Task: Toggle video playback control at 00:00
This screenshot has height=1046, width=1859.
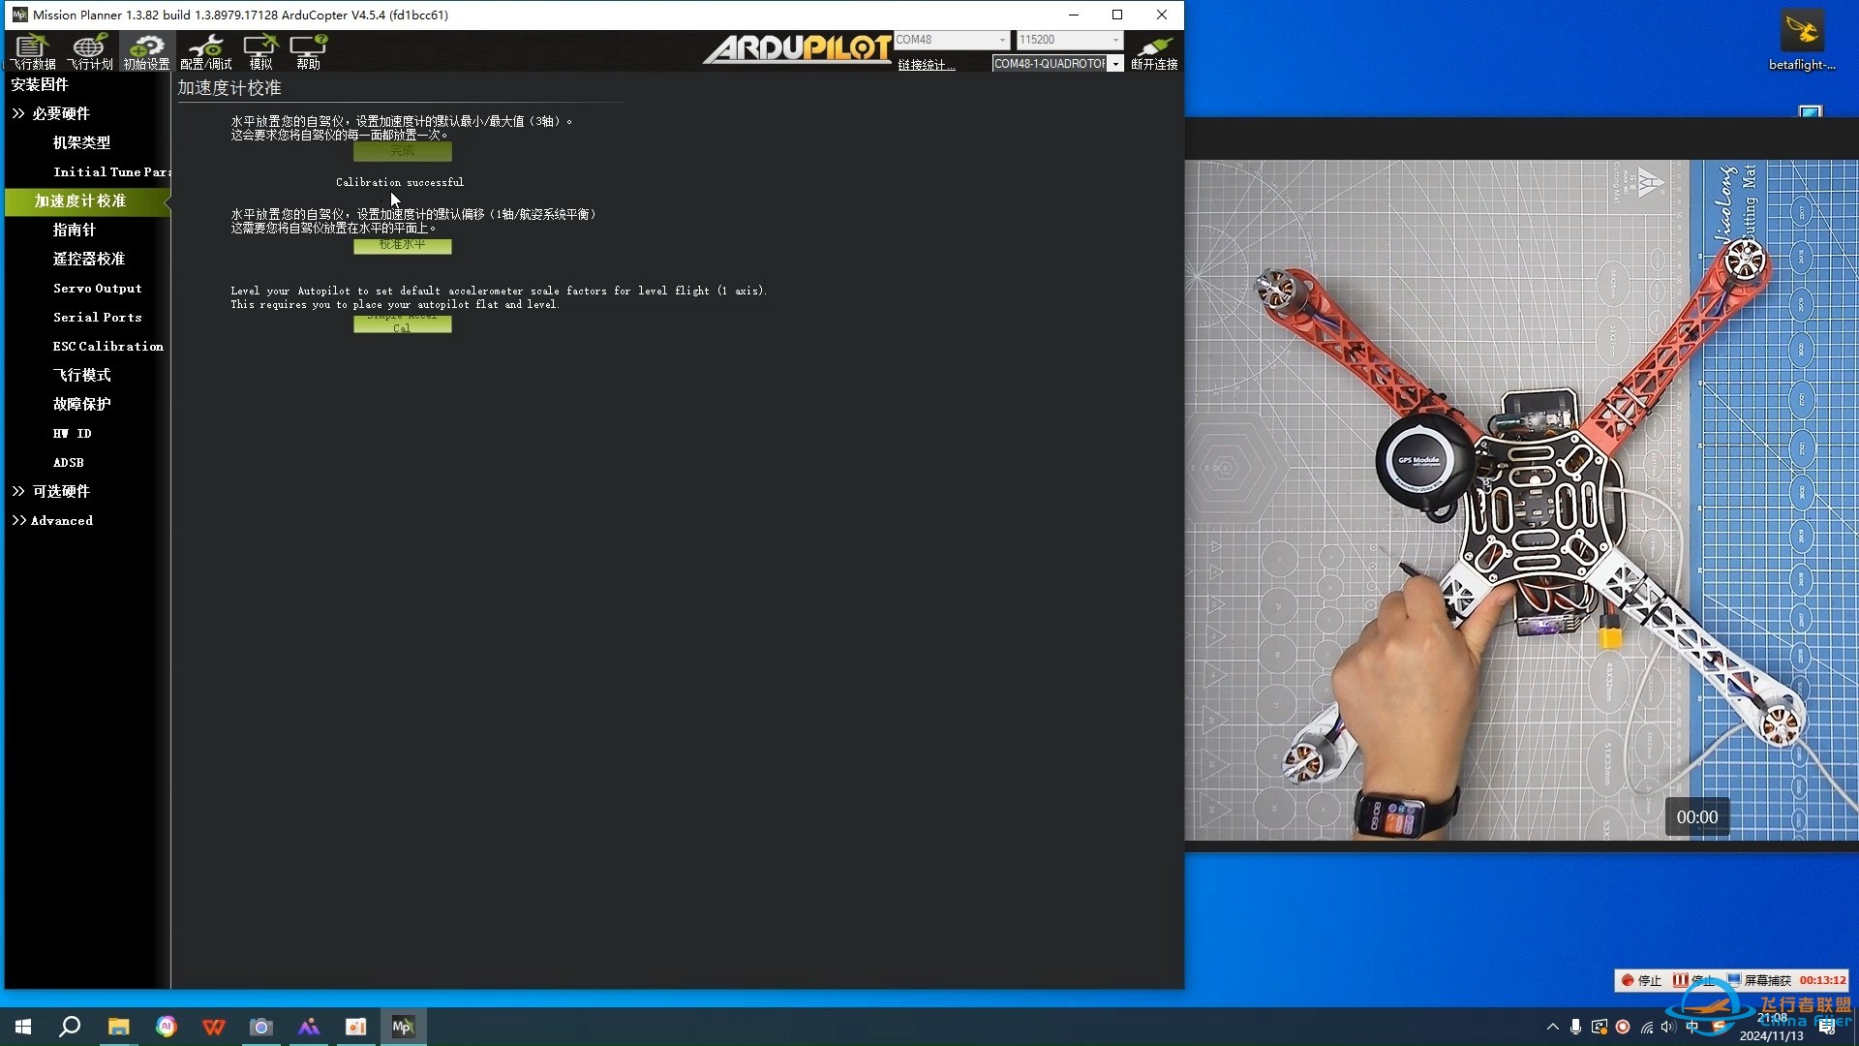Action: coord(1697,815)
